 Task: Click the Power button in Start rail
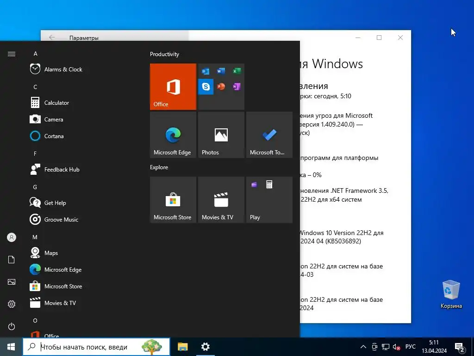[12, 326]
